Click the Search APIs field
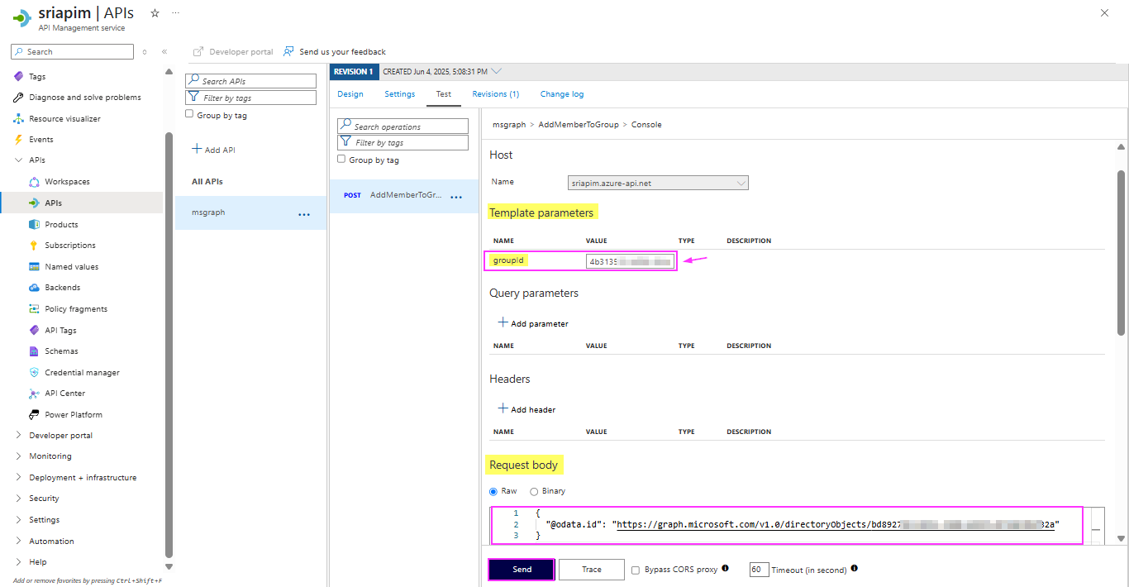Screen dimensions: 1129x587 pyautogui.click(x=250, y=81)
